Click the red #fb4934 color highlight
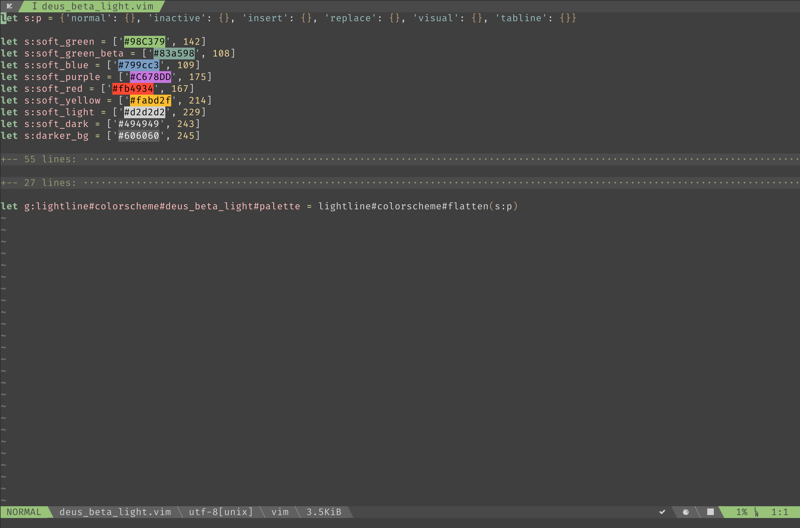The width and height of the screenshot is (800, 528). pyautogui.click(x=133, y=88)
